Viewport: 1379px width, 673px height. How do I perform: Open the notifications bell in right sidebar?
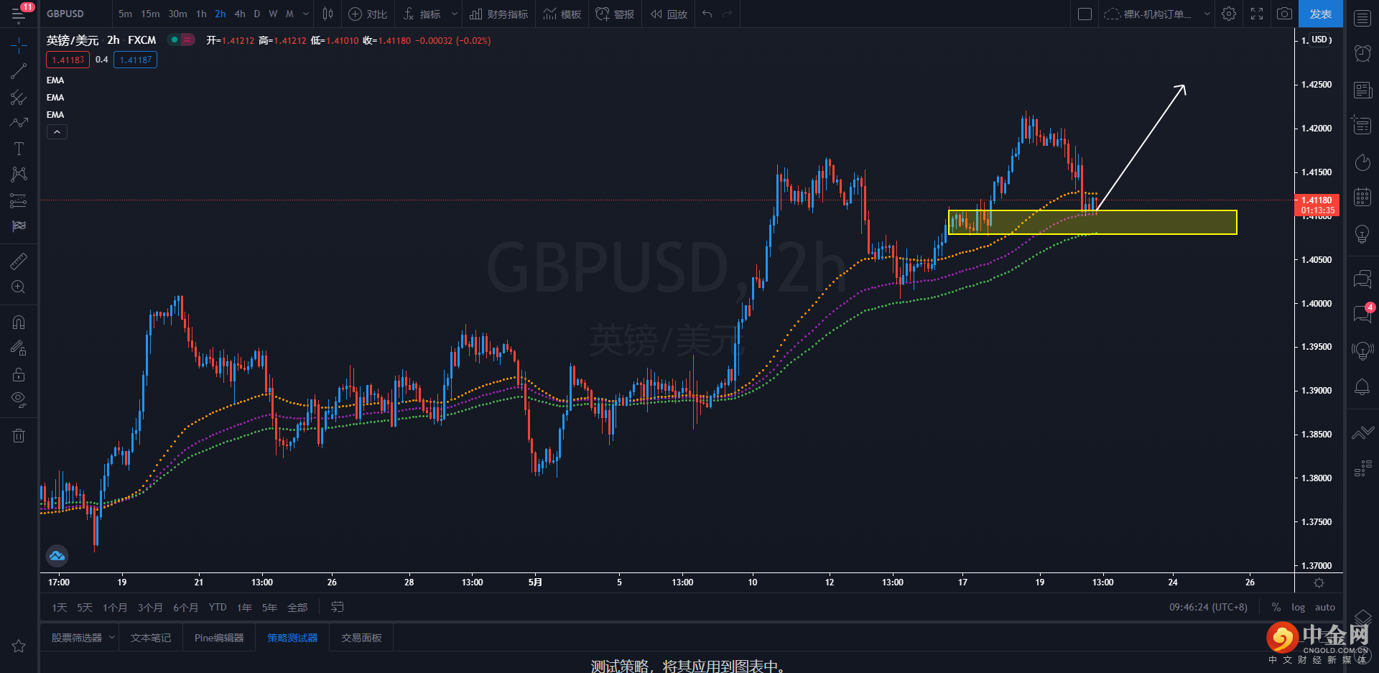point(1362,386)
